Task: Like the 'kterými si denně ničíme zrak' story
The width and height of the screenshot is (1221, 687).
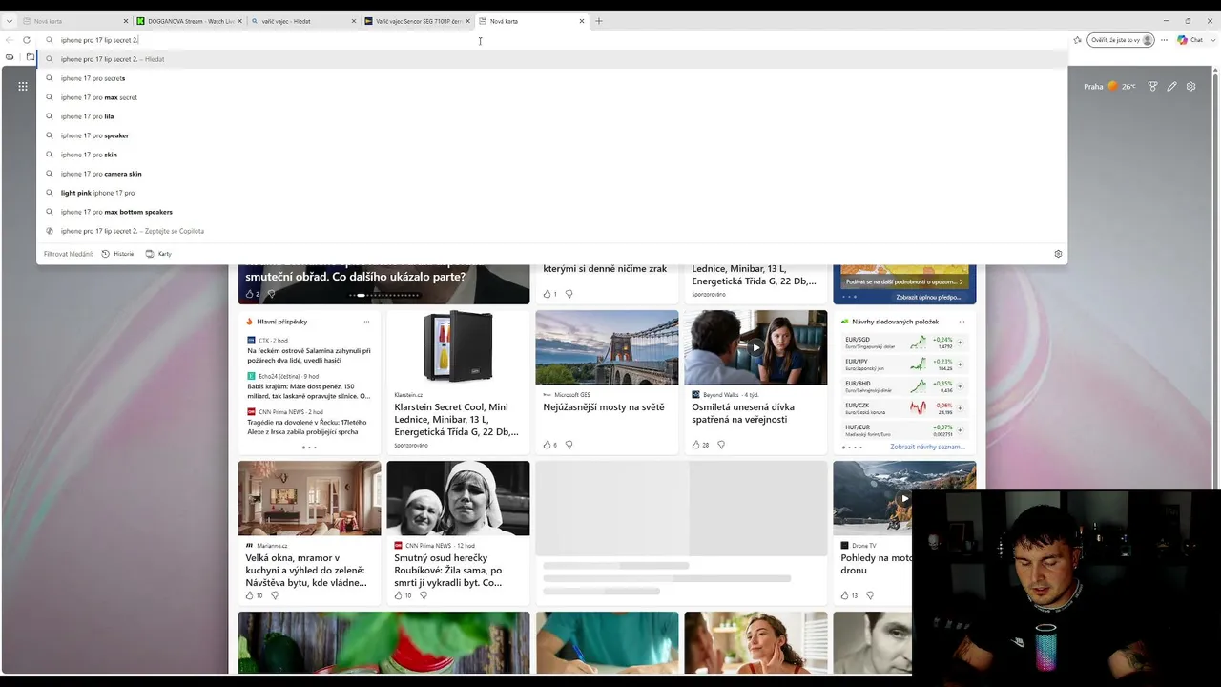Action: click(549, 294)
